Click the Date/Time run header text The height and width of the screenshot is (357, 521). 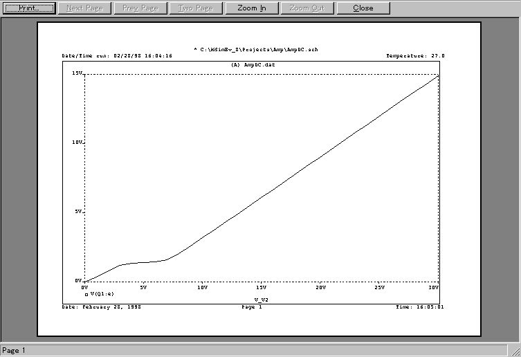(117, 55)
